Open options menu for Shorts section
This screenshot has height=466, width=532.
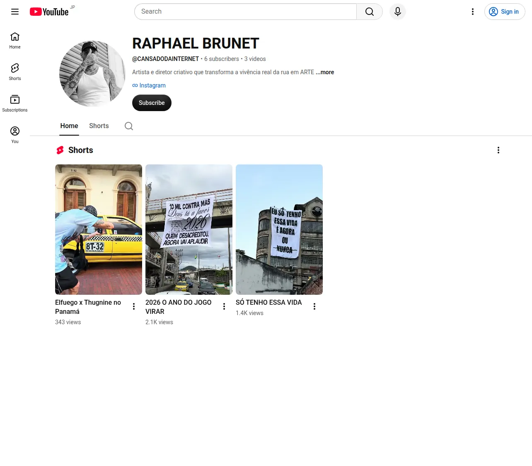point(498,150)
